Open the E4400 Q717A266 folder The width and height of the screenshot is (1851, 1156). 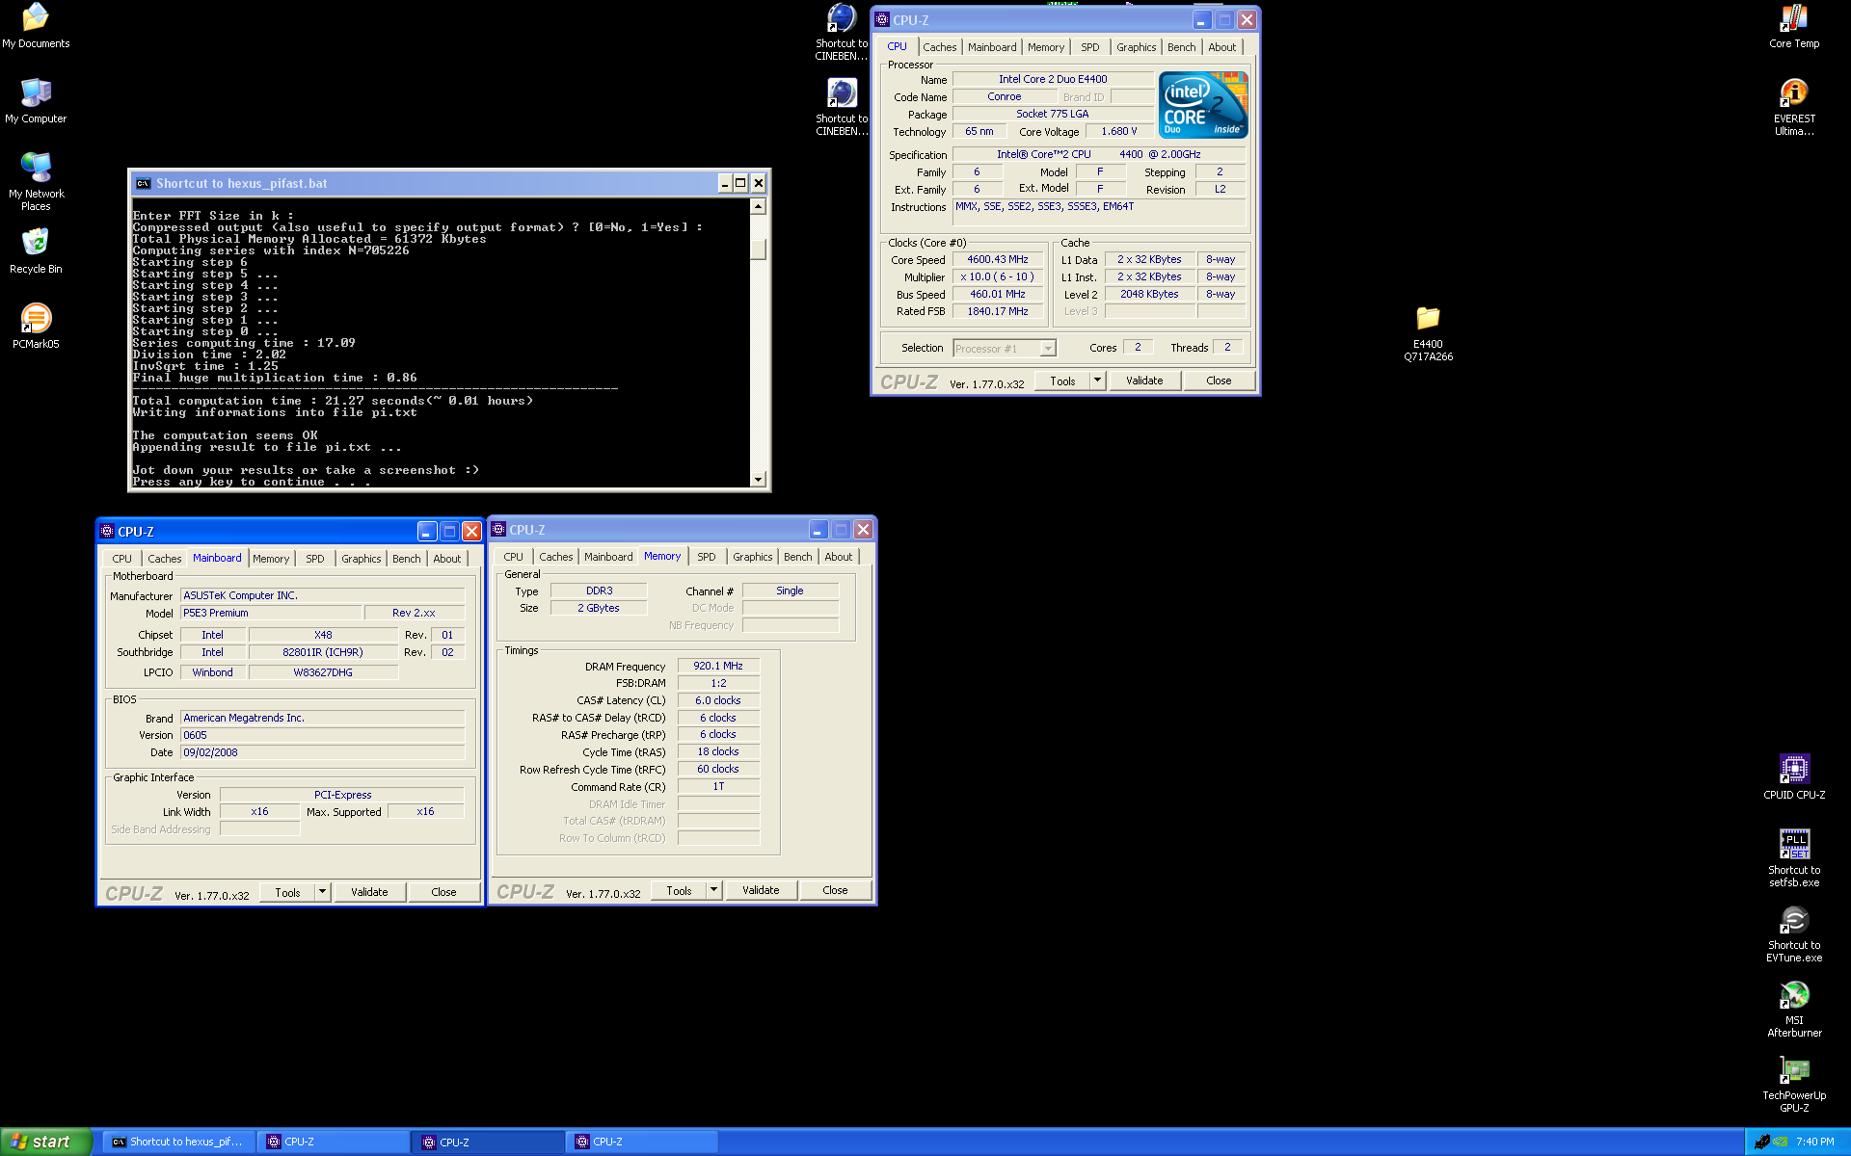pos(1428,333)
